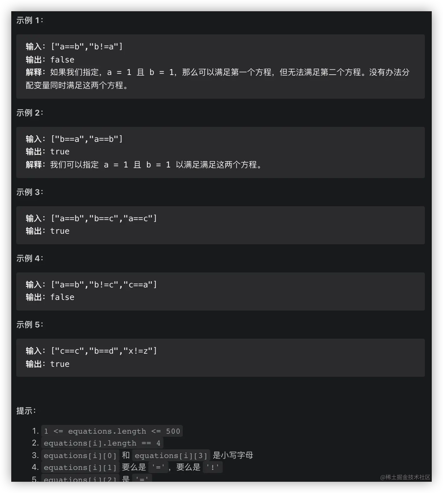This screenshot has width=443, height=493.
Task: Click the example 2 explanation line
Action: 144,165
